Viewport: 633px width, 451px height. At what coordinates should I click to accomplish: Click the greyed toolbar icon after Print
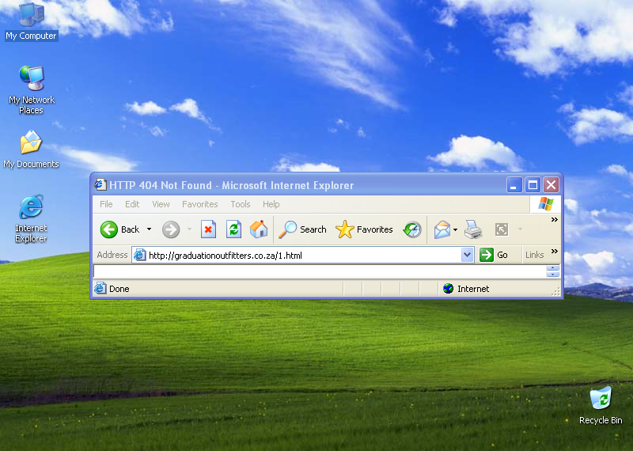click(502, 229)
